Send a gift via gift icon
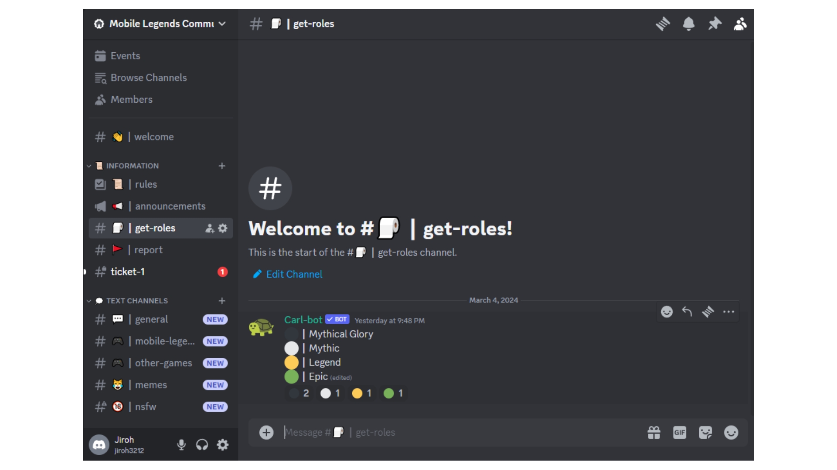Screen dimensions: 837x470 tap(653, 432)
